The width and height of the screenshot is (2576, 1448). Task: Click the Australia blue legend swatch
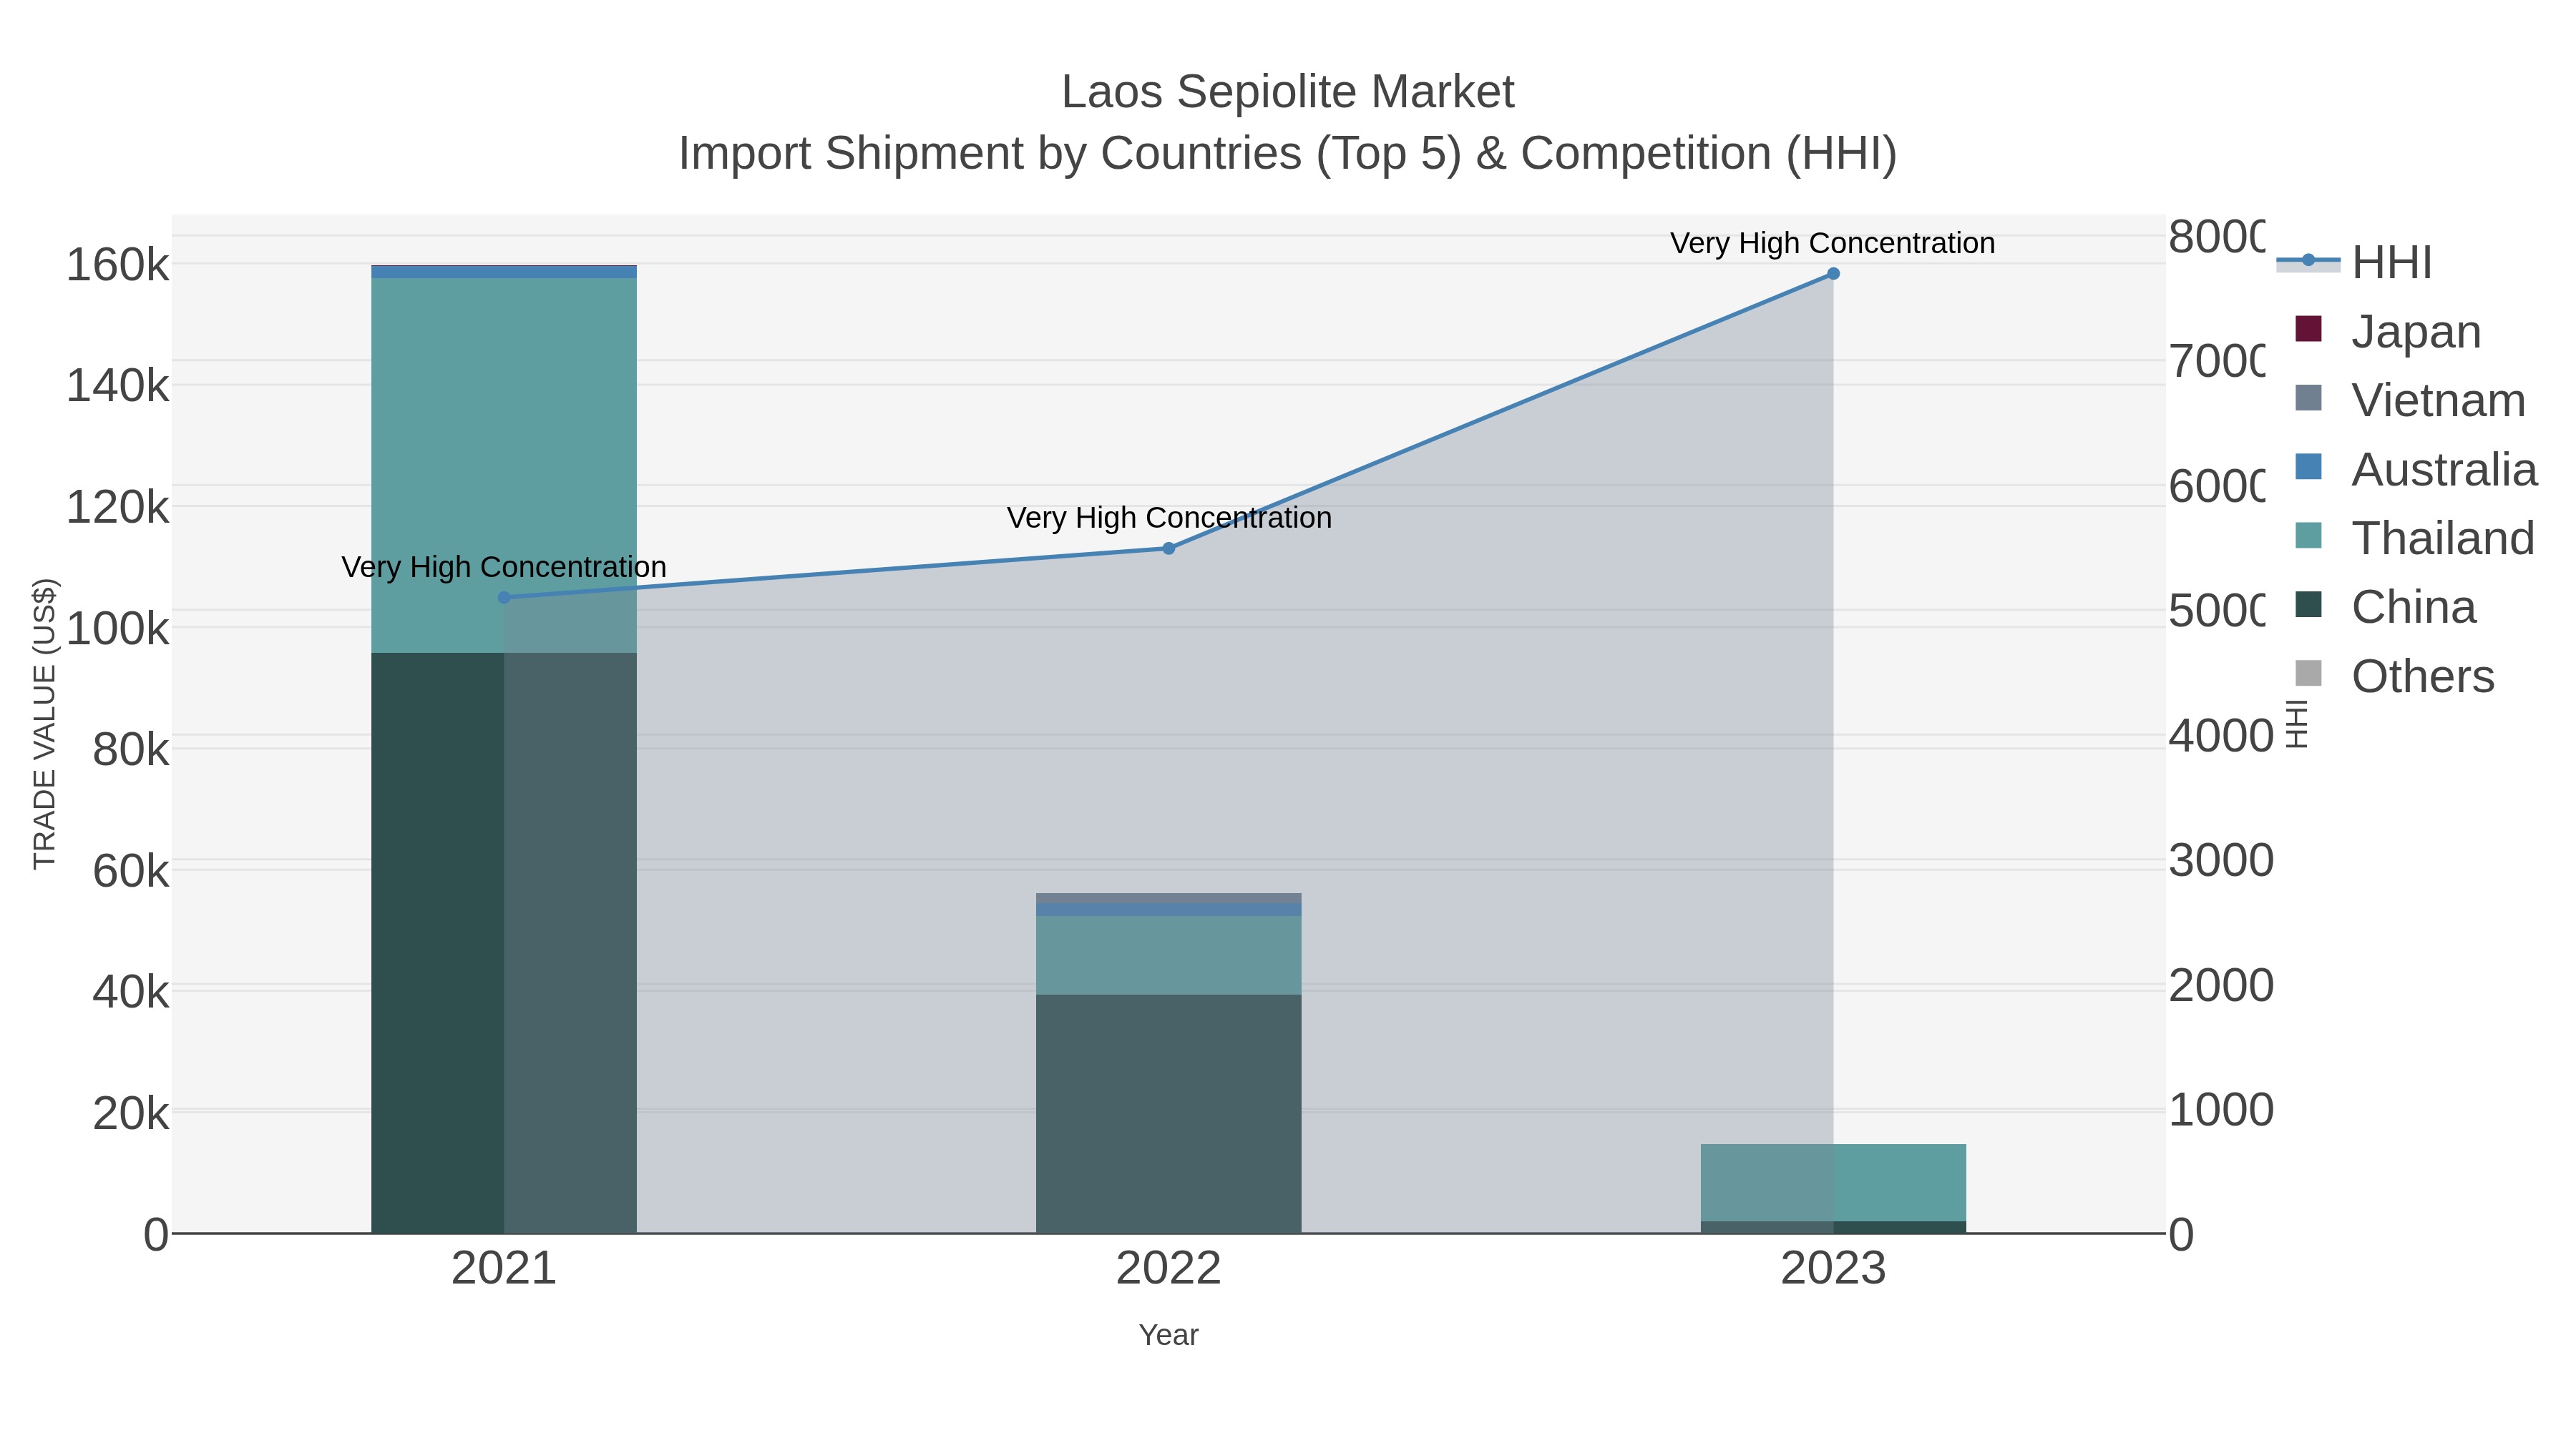[x=2308, y=467]
